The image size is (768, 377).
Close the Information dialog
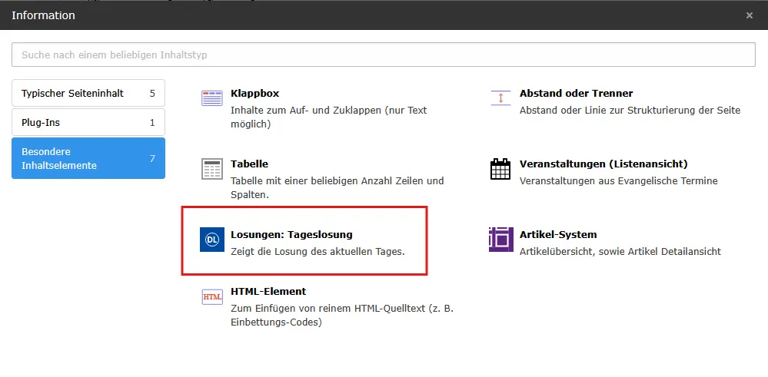click(749, 15)
